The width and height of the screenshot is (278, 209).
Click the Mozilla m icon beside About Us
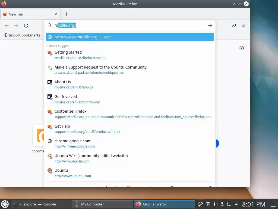click(x=50, y=82)
